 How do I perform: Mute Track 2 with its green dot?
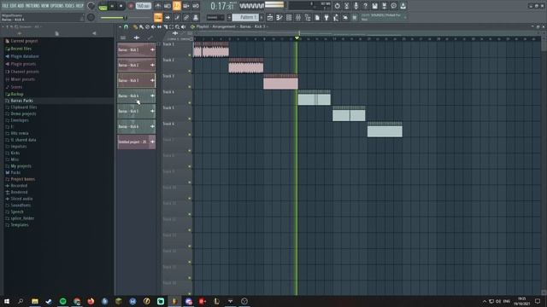190,71
